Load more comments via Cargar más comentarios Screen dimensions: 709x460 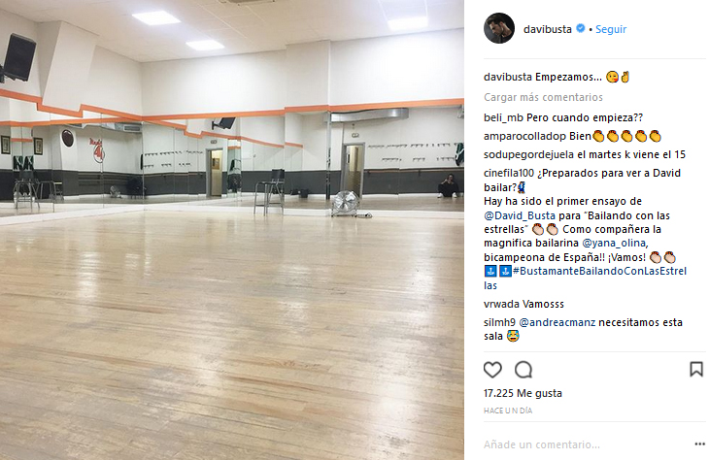[x=543, y=97]
